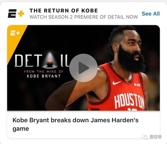The image size is (167, 144).
Task: Click the WeChat watermark icon
Action: click(145, 137)
